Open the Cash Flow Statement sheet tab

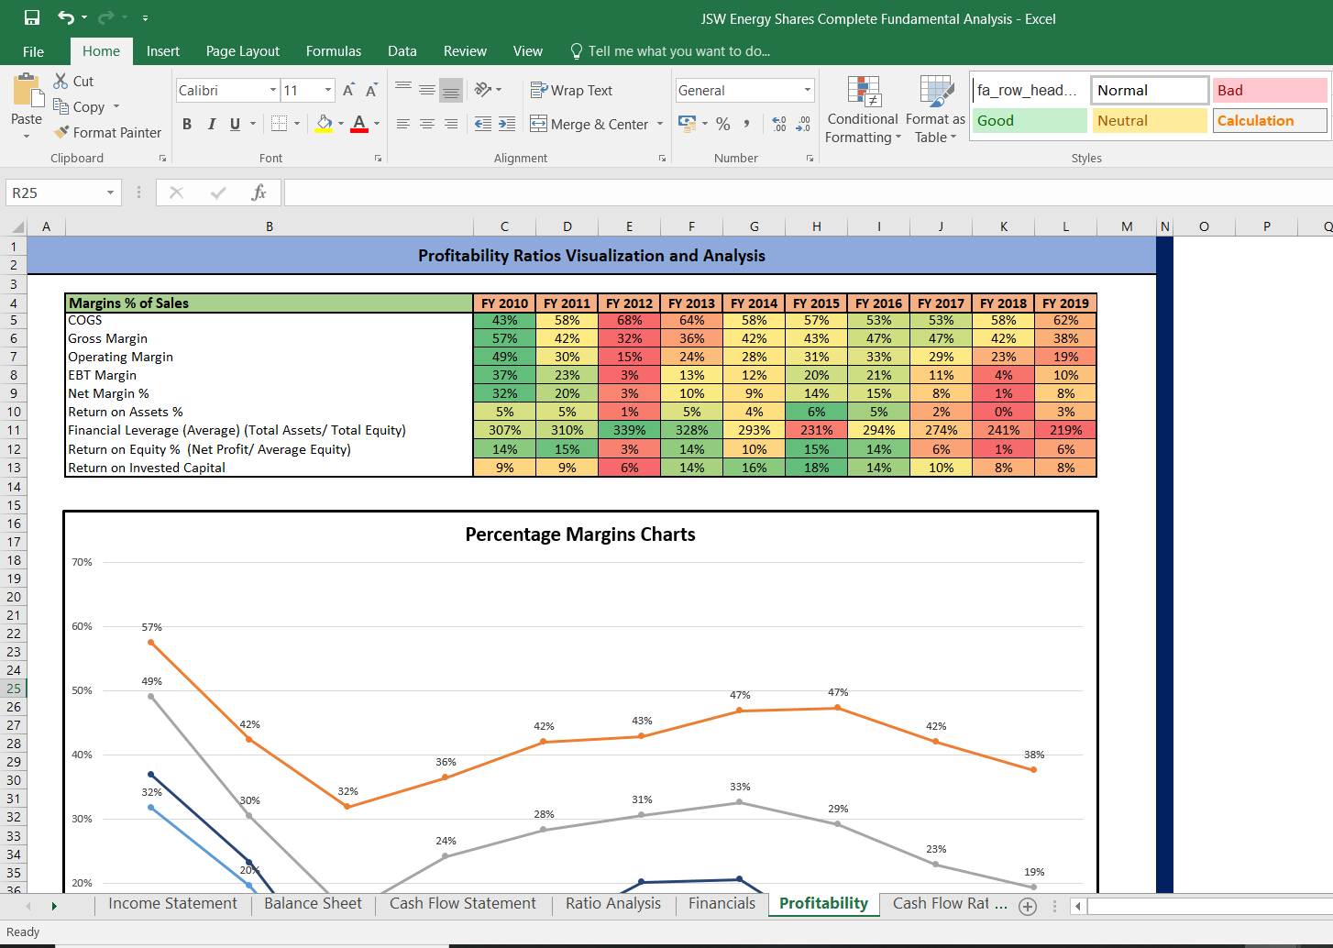[462, 903]
